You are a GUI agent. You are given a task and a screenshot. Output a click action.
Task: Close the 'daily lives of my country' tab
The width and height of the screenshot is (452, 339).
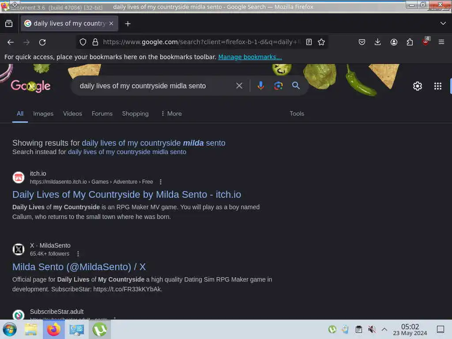point(111,24)
